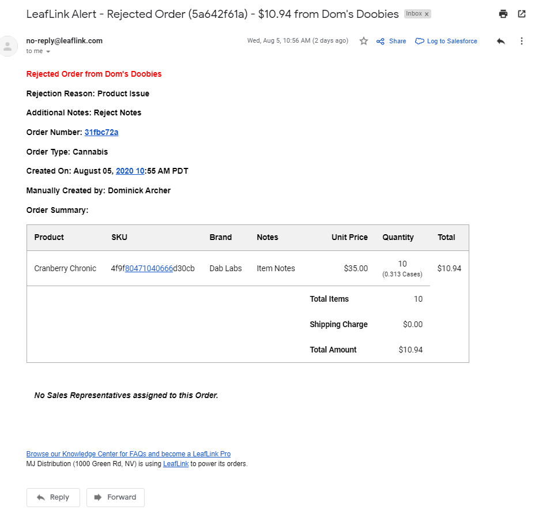Click the $35.00 unit price
Viewport: 535px width, 525px height.
click(x=356, y=268)
